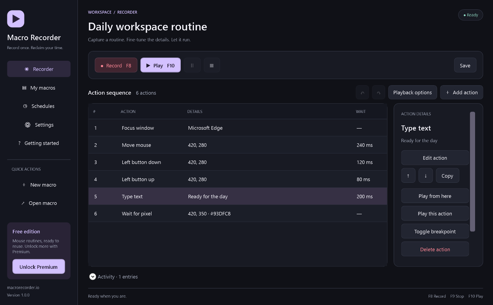The height and width of the screenshot is (305, 493).
Task: Open Settings from the sidebar
Action: click(x=39, y=125)
